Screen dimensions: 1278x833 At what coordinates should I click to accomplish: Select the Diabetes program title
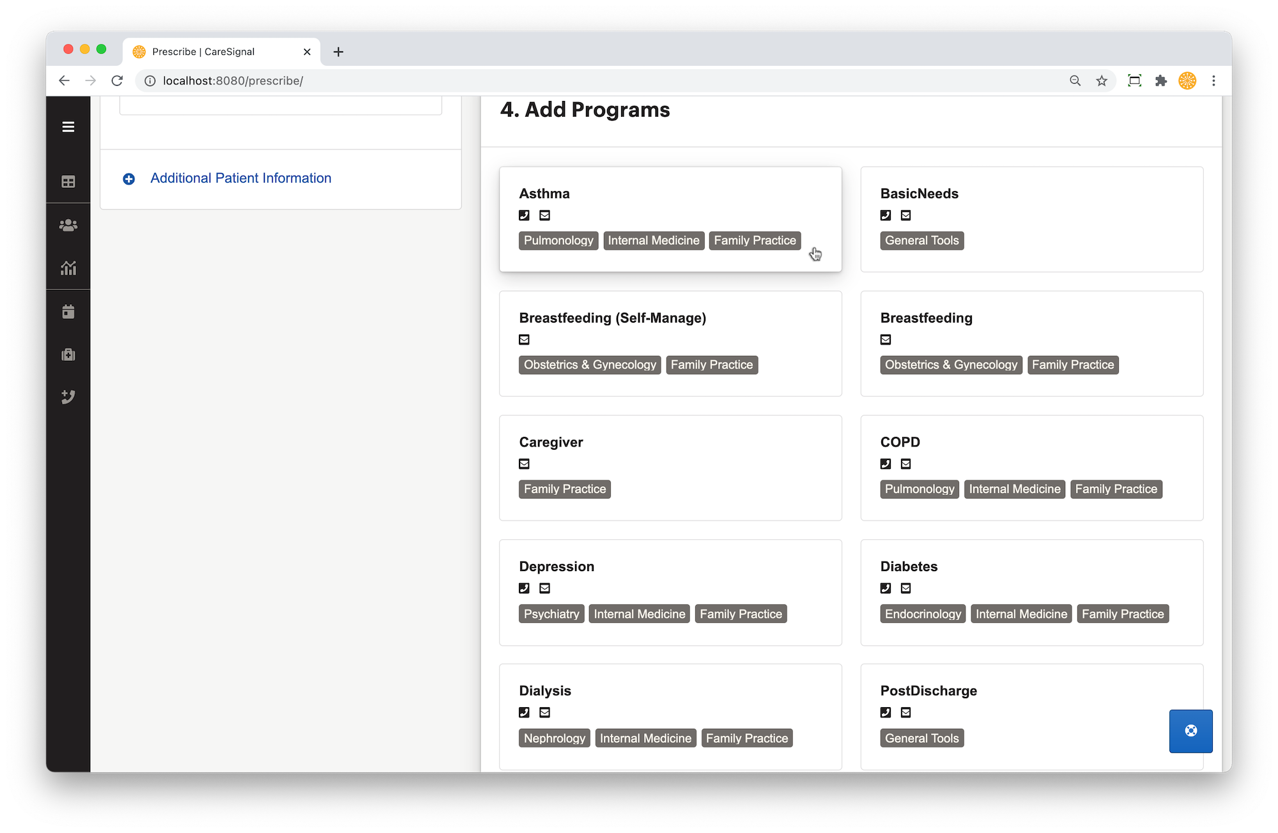coord(909,567)
